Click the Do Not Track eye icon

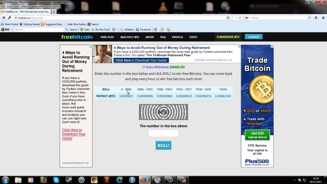pyautogui.click(x=93, y=29)
